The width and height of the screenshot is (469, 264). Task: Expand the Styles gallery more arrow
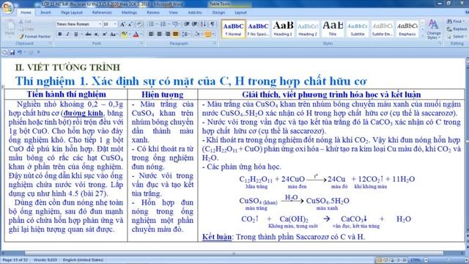pos(422,36)
